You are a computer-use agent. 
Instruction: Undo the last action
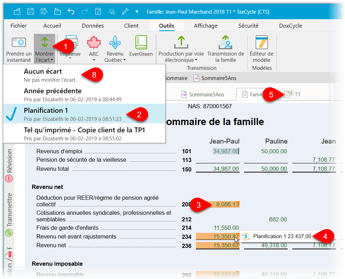71,11
